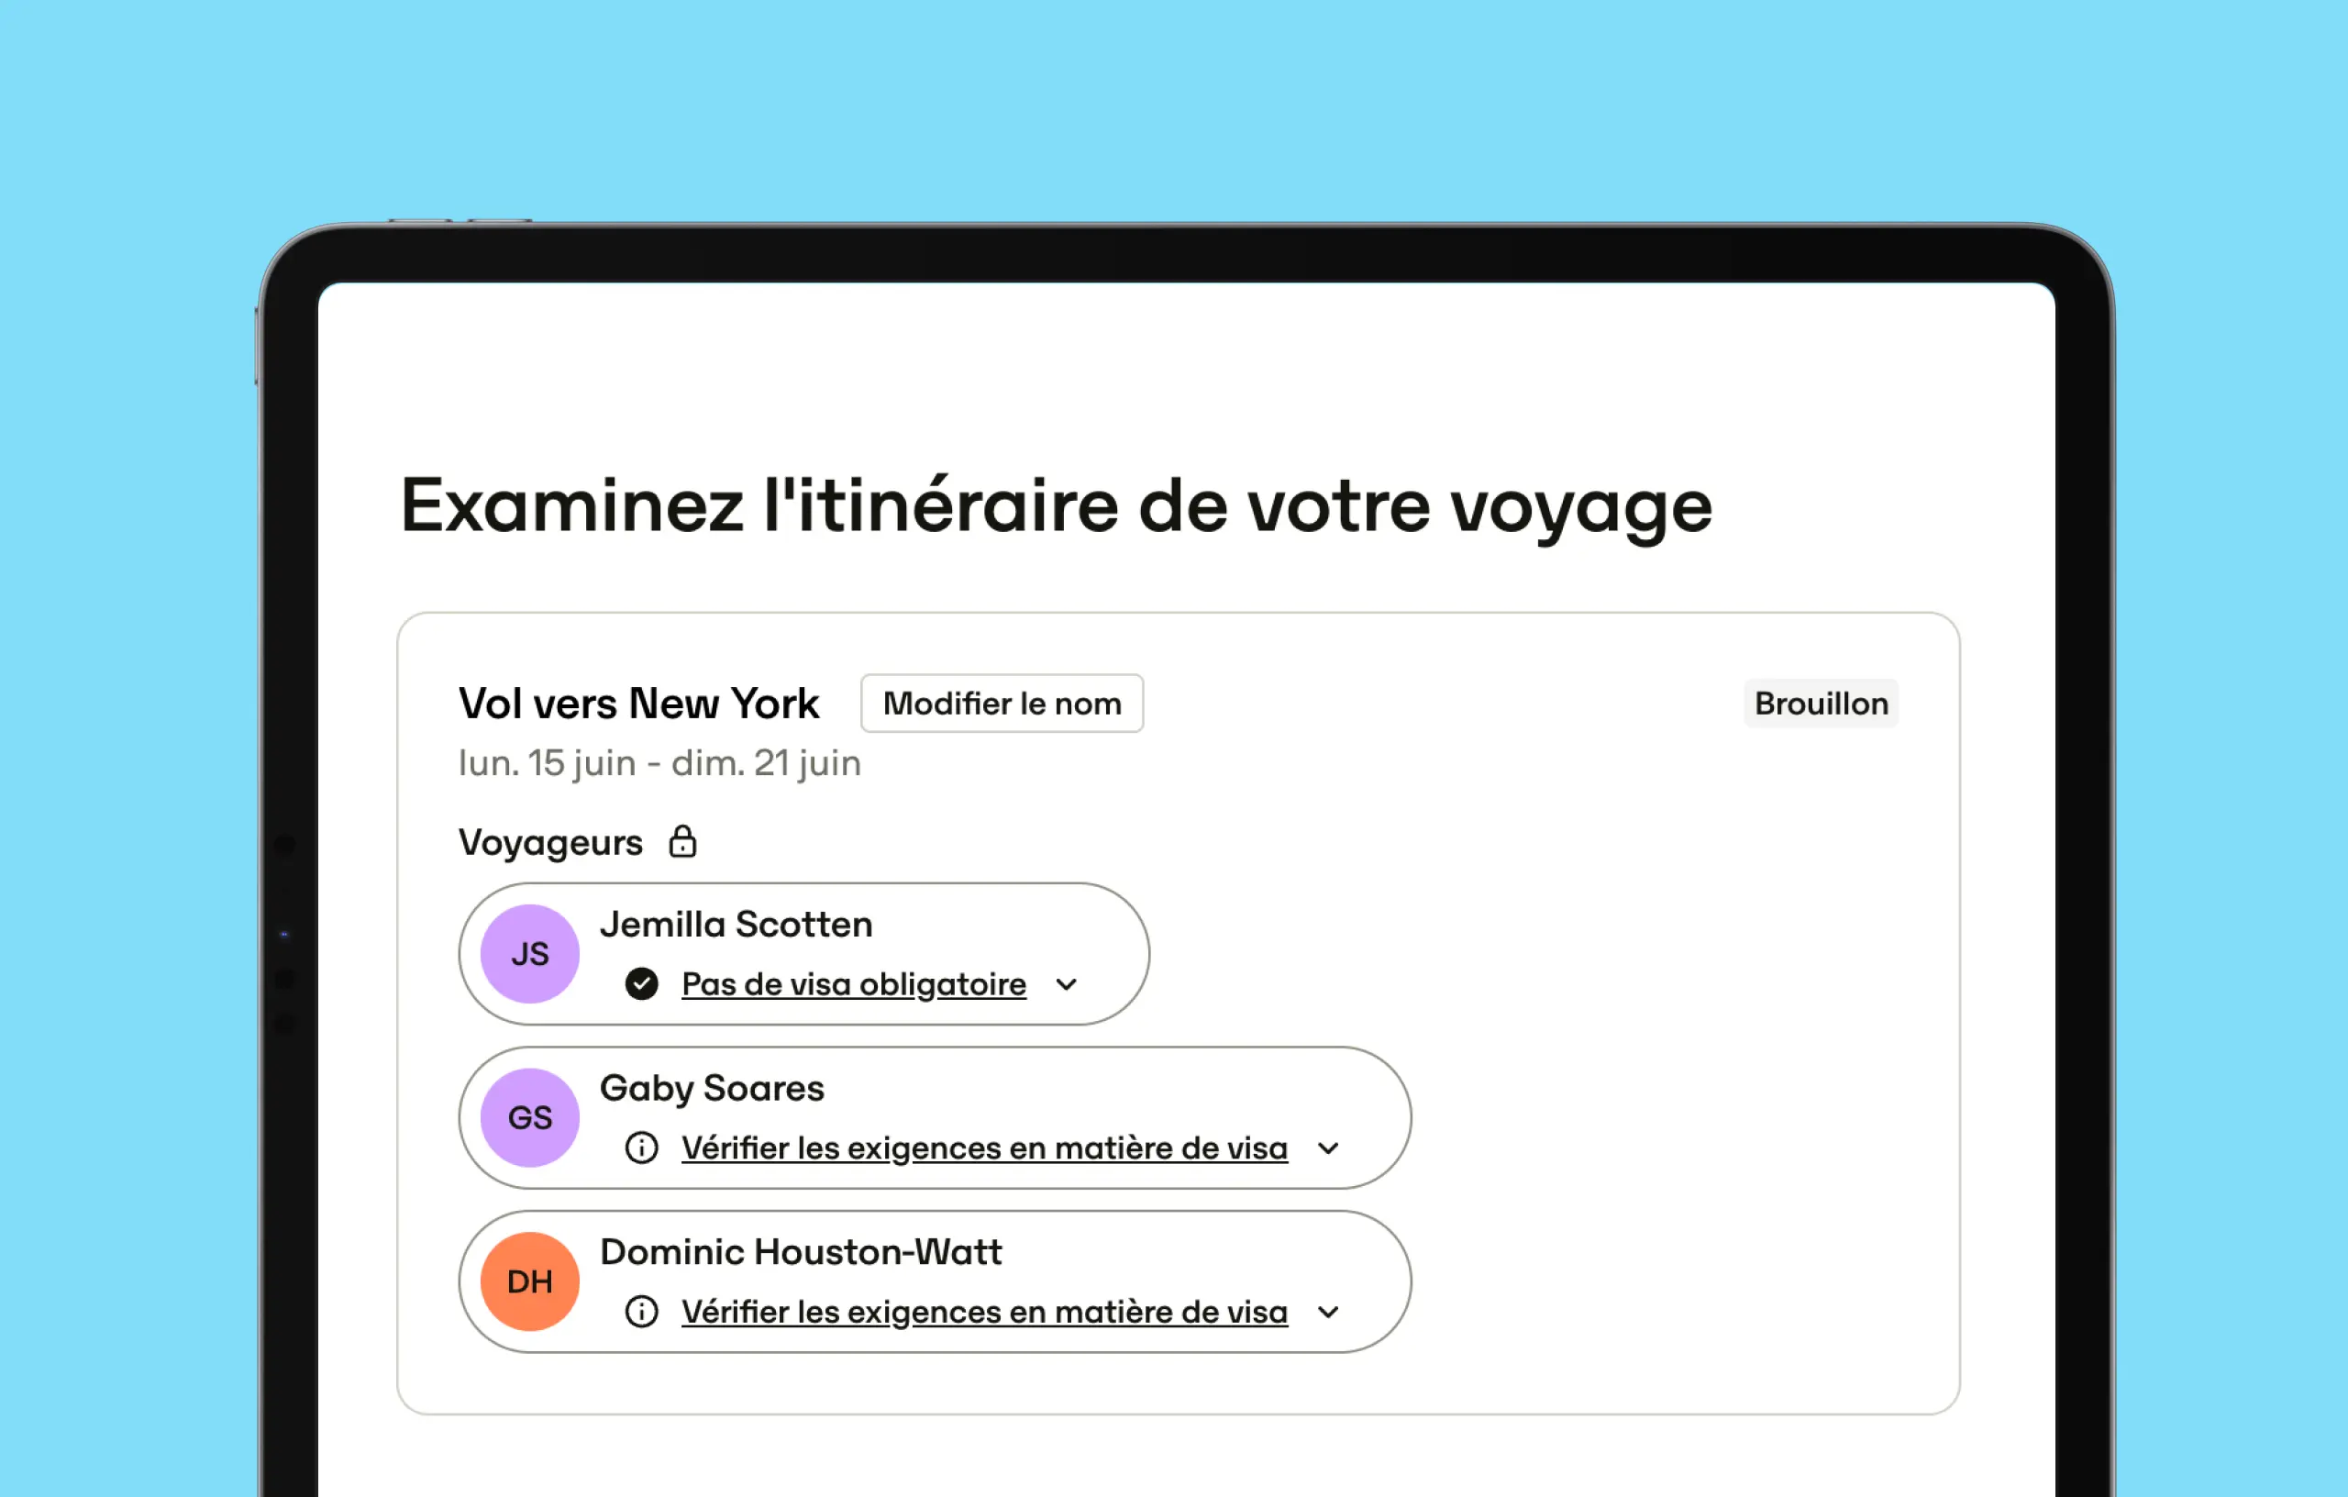The width and height of the screenshot is (2348, 1497).
Task: Open Dominic Houston-Watt's Vérifier les exigences link
Action: [985, 1312]
